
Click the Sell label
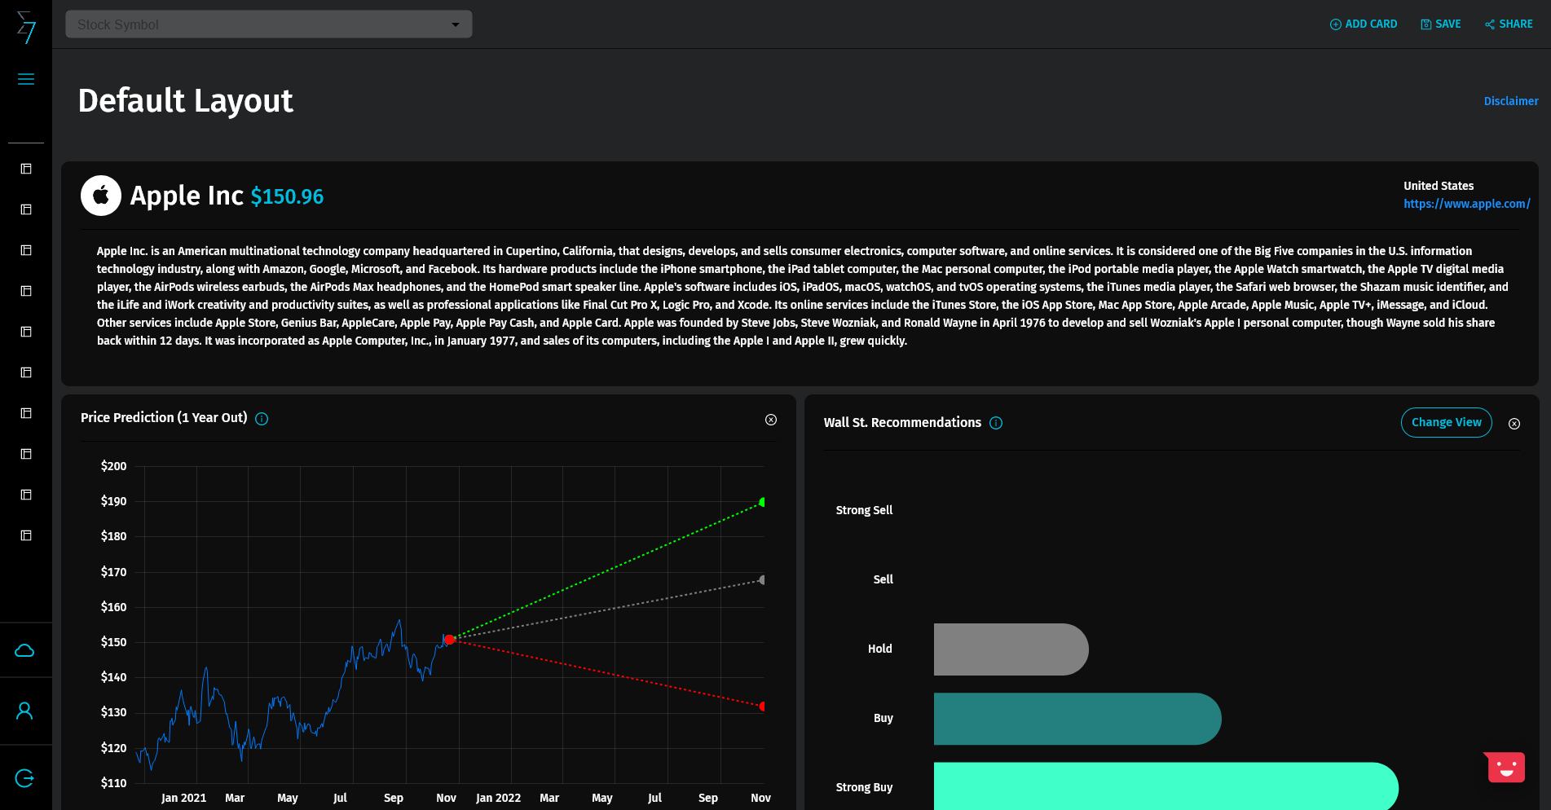(x=883, y=579)
